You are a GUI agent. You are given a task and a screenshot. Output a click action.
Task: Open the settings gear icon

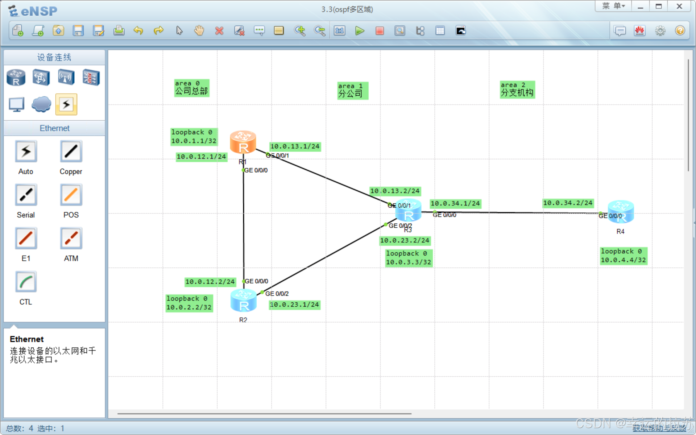pos(660,31)
